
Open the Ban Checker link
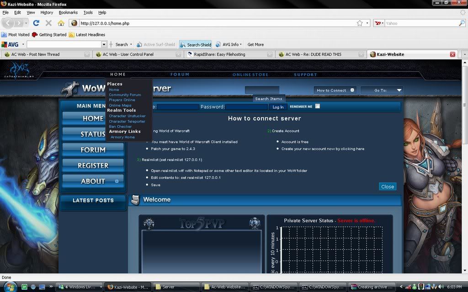click(120, 127)
